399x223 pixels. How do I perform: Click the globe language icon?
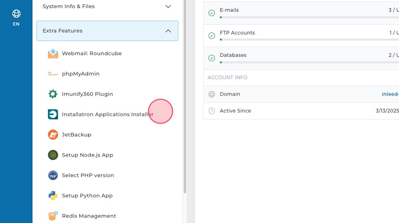[16, 14]
